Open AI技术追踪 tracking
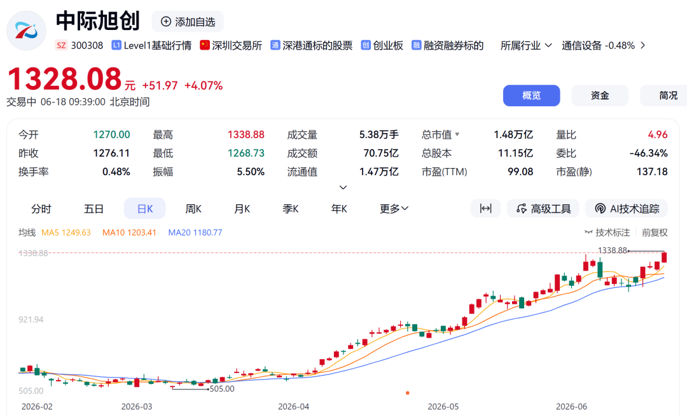Viewport: 687px width, 417px height. [x=627, y=208]
